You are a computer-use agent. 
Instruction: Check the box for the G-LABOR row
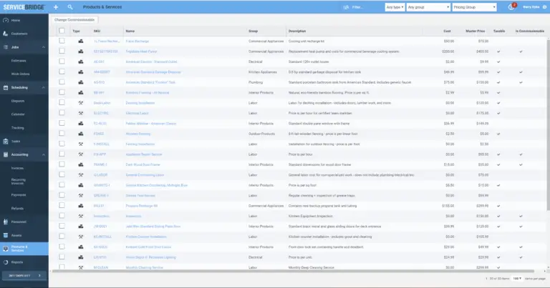[62, 174]
